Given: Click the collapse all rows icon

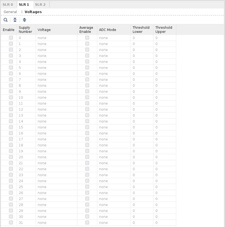Looking at the screenshot, I should coord(15,20).
